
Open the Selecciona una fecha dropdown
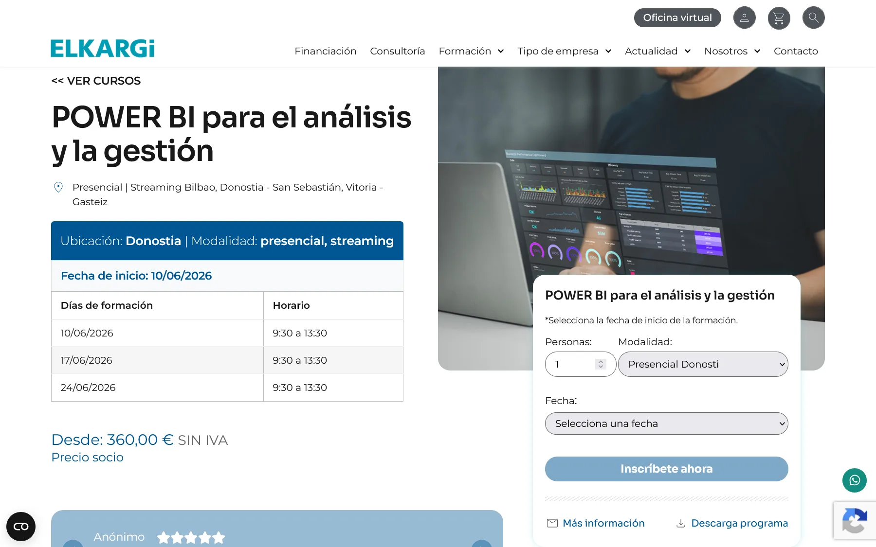[666, 423]
